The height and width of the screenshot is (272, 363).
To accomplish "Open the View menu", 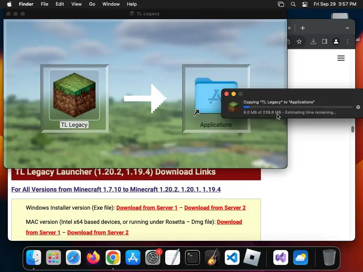I will tap(77, 4).
